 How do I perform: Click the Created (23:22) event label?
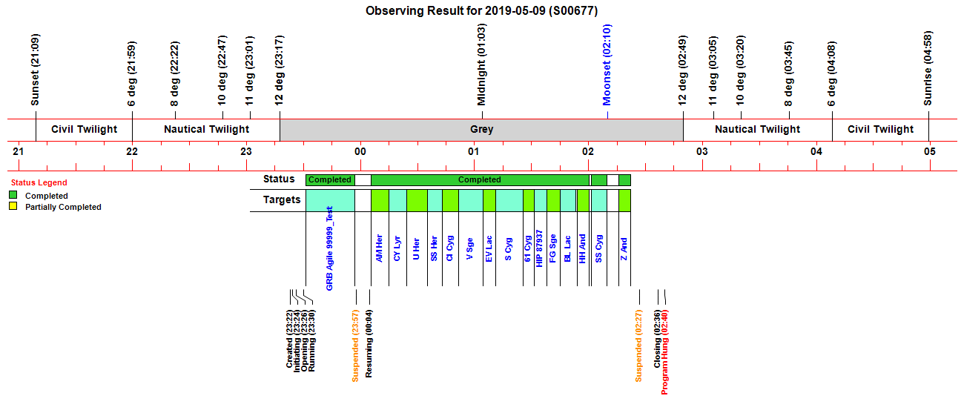pyautogui.click(x=290, y=340)
